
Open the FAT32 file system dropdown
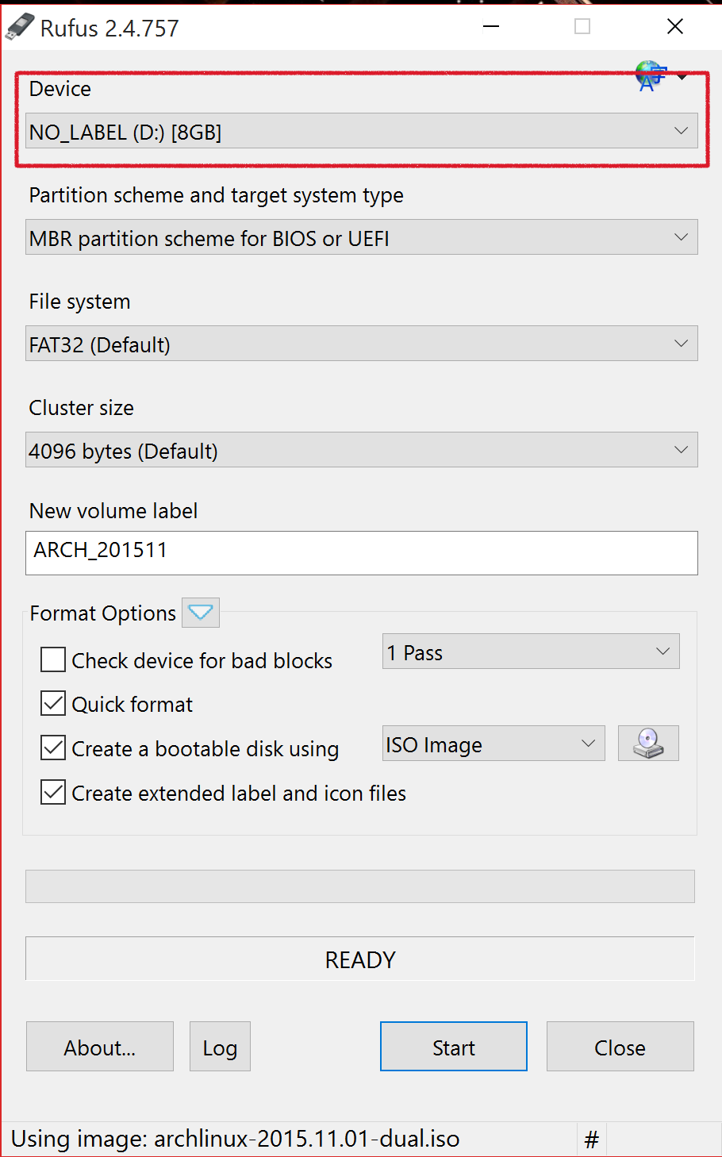pyautogui.click(x=362, y=344)
